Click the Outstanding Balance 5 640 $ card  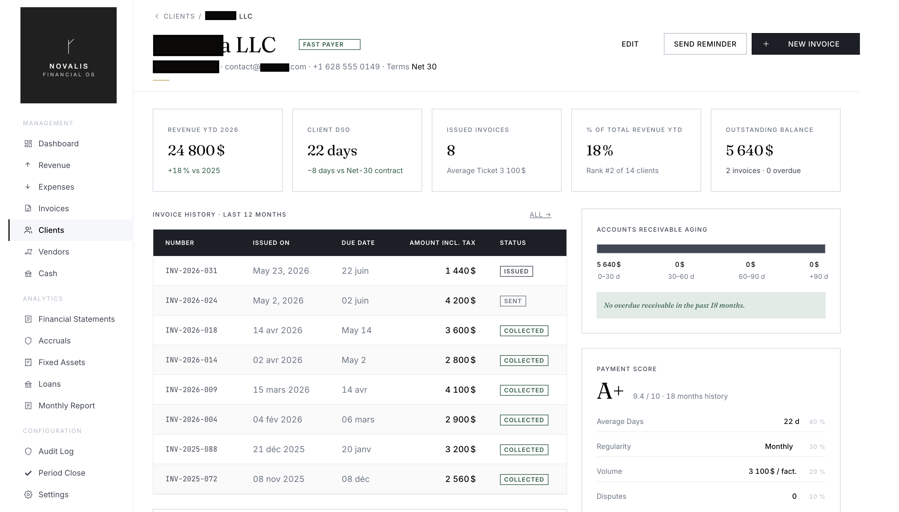click(775, 150)
